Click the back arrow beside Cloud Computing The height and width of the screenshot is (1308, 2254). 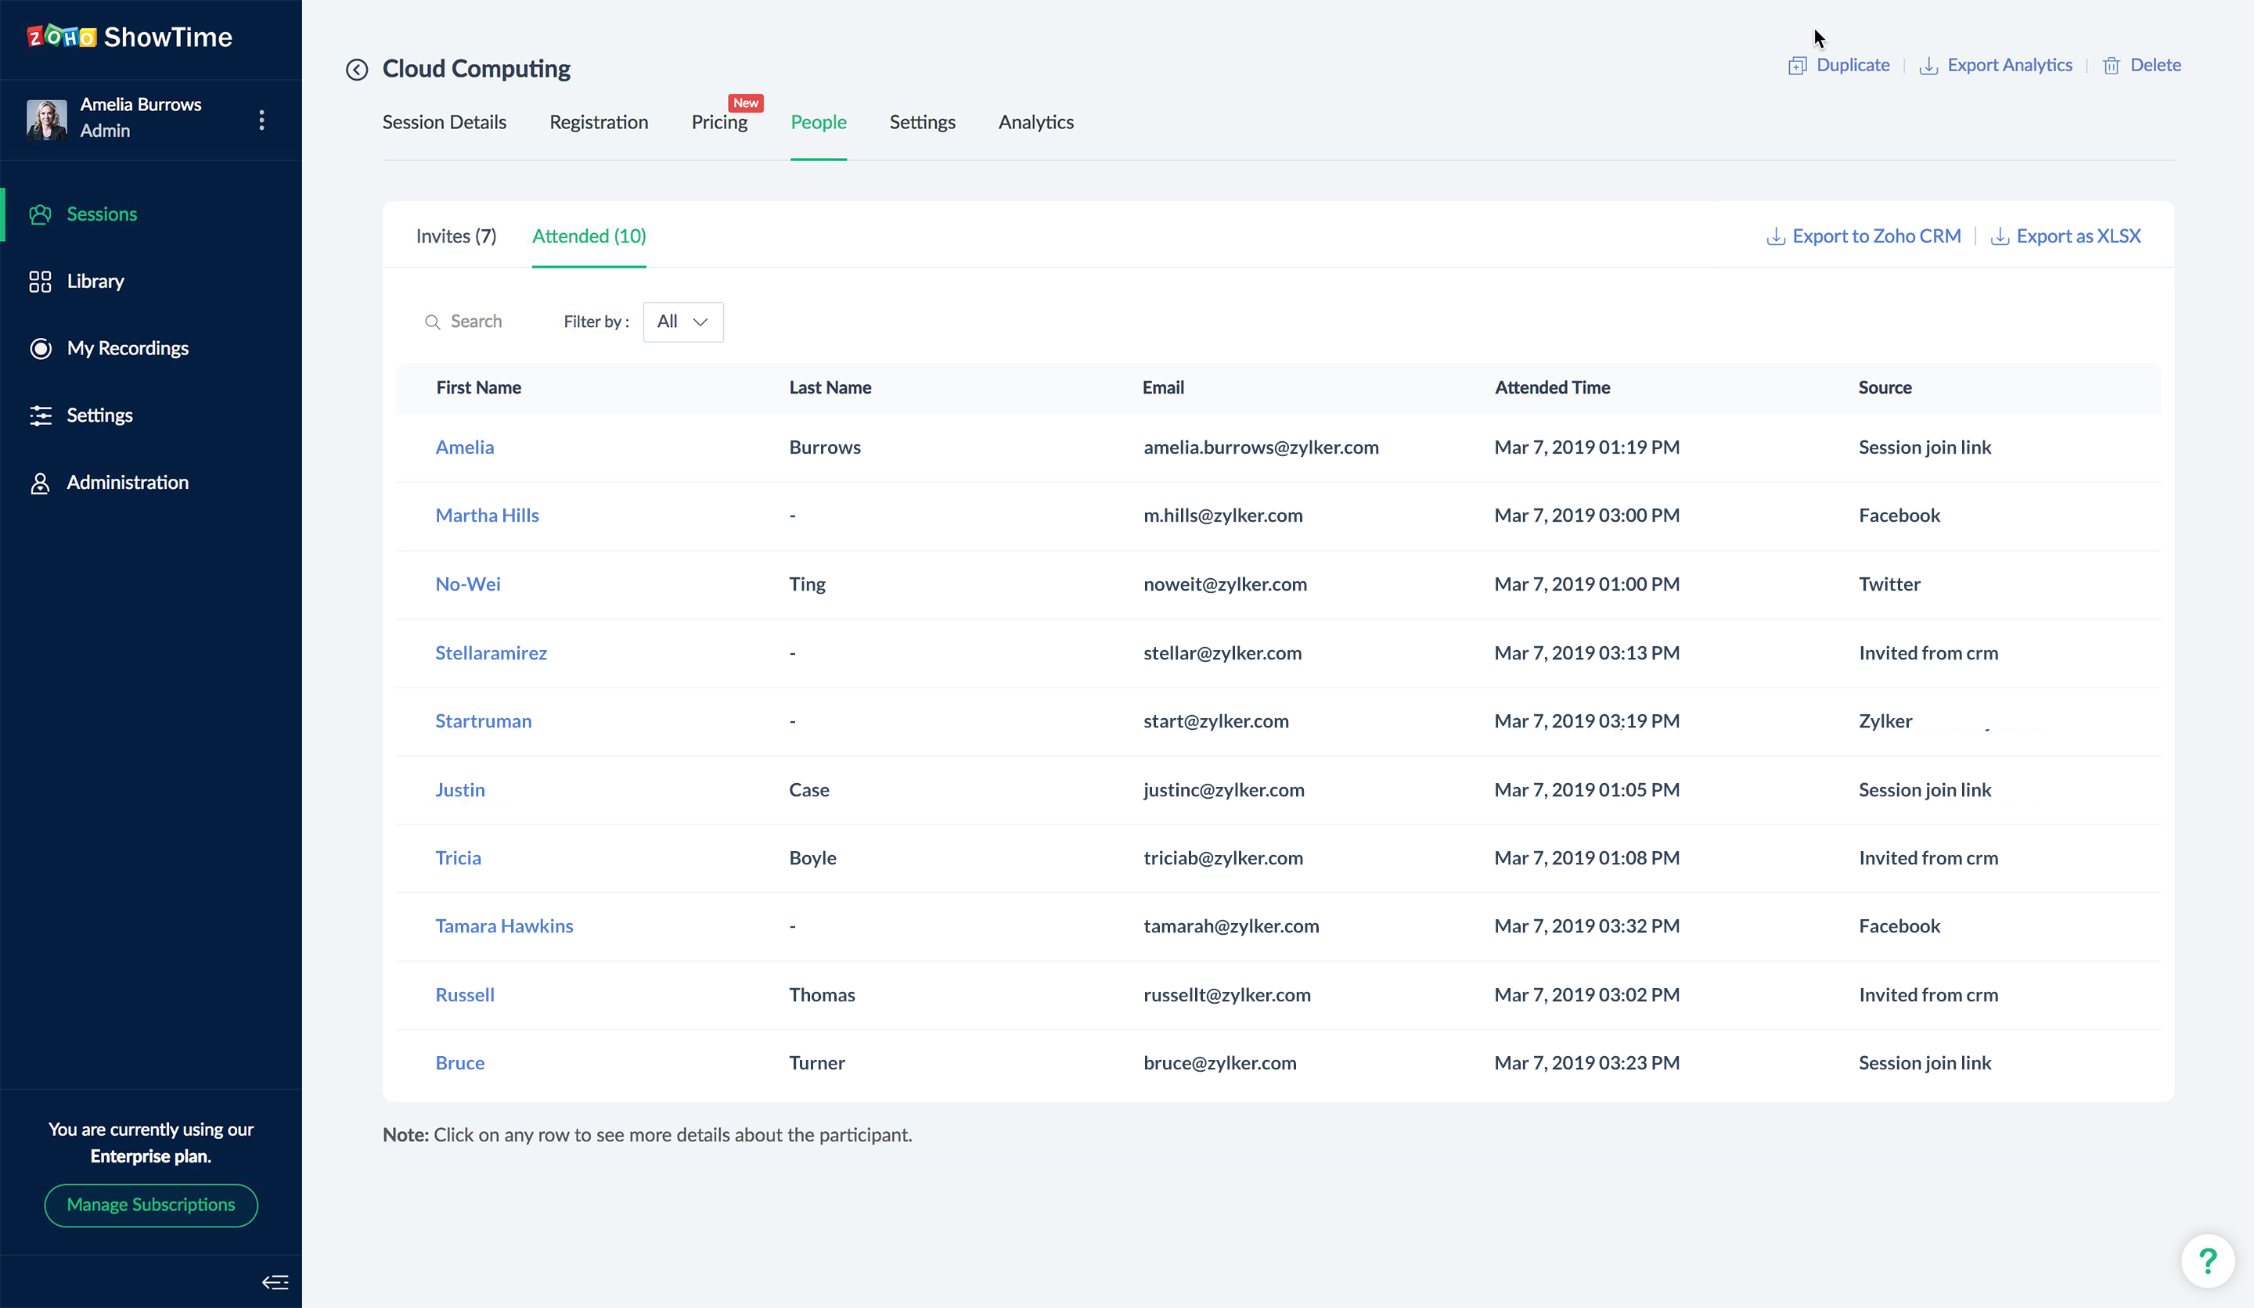point(357,70)
